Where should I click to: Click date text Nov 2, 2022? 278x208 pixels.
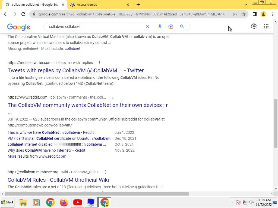click(x=124, y=150)
